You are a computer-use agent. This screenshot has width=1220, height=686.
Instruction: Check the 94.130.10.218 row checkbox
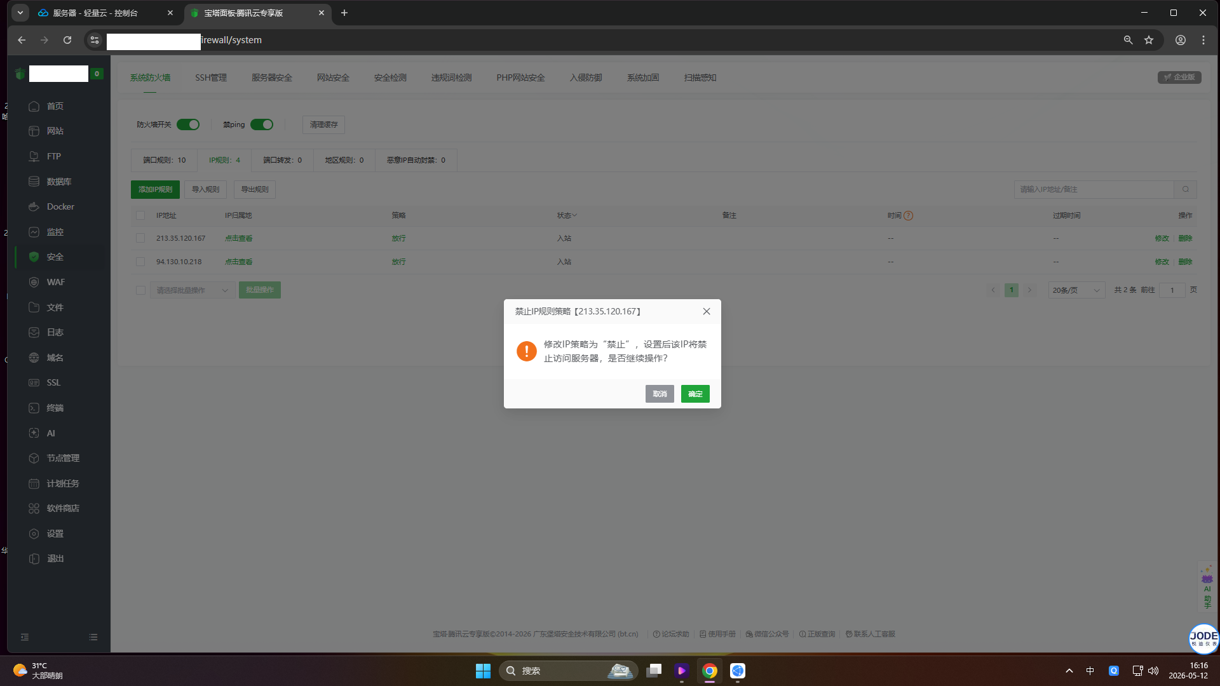pos(140,262)
